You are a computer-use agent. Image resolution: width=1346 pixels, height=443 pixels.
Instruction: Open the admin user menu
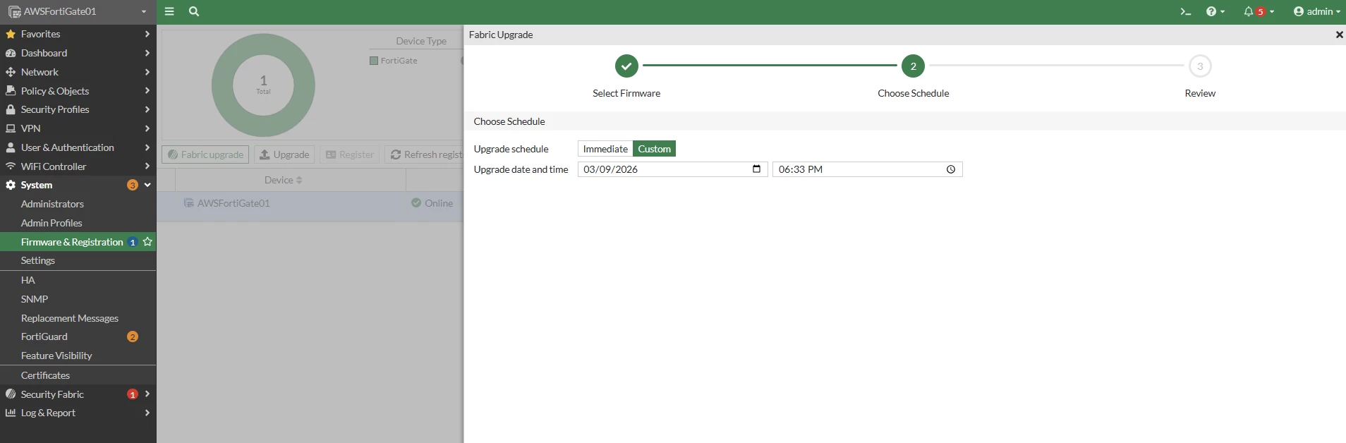pyautogui.click(x=1316, y=11)
